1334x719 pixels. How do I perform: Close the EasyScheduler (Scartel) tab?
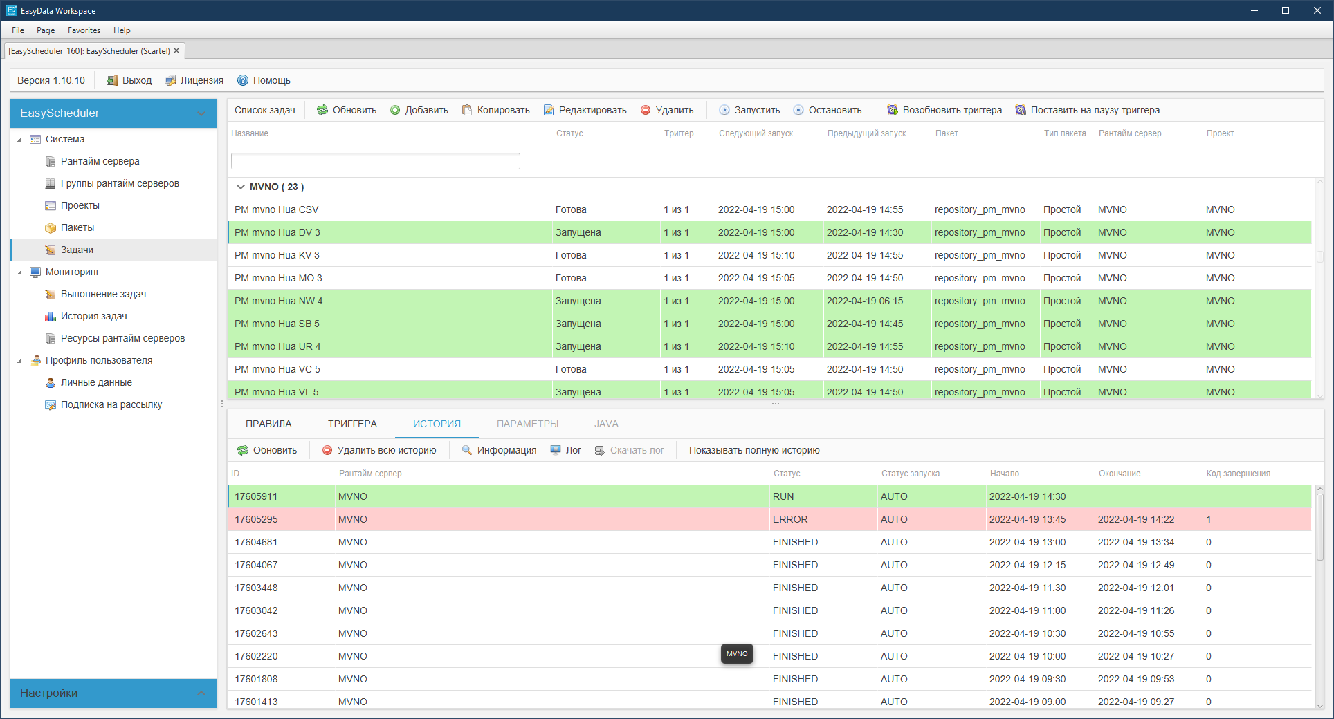click(x=176, y=50)
